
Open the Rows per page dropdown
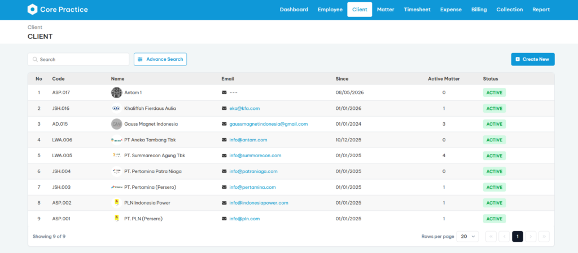(467, 237)
